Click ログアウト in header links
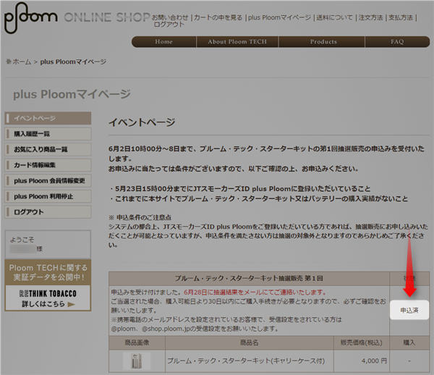This screenshot has width=434, height=375. tap(169, 25)
